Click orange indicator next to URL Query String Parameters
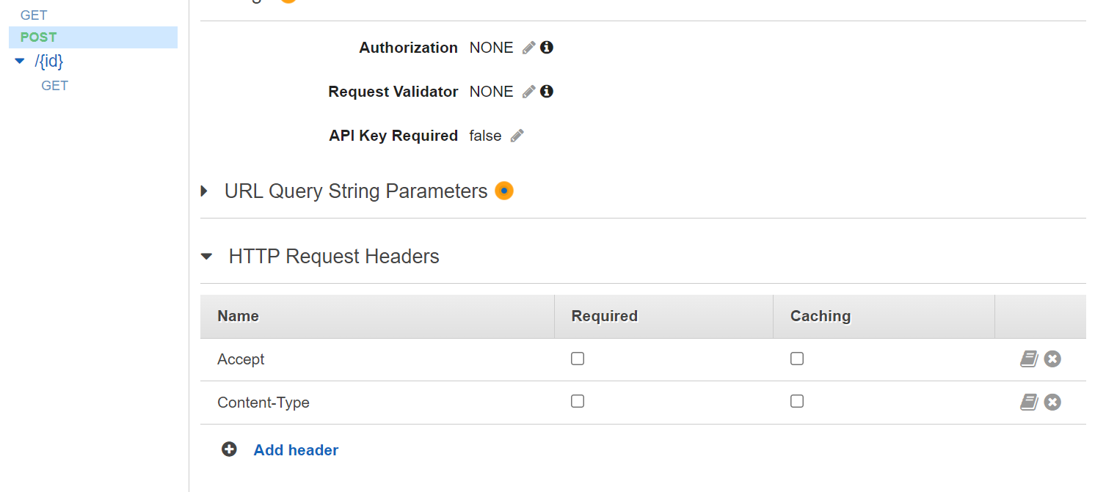Screen dimensions: 1095x492 point(504,191)
